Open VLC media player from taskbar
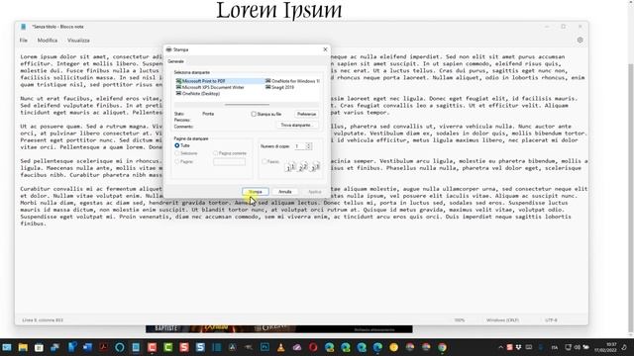Screen dimensions: 634x356 coord(281,347)
